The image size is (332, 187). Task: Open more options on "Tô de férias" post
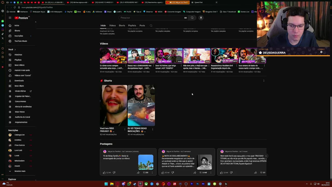click(x=152, y=172)
